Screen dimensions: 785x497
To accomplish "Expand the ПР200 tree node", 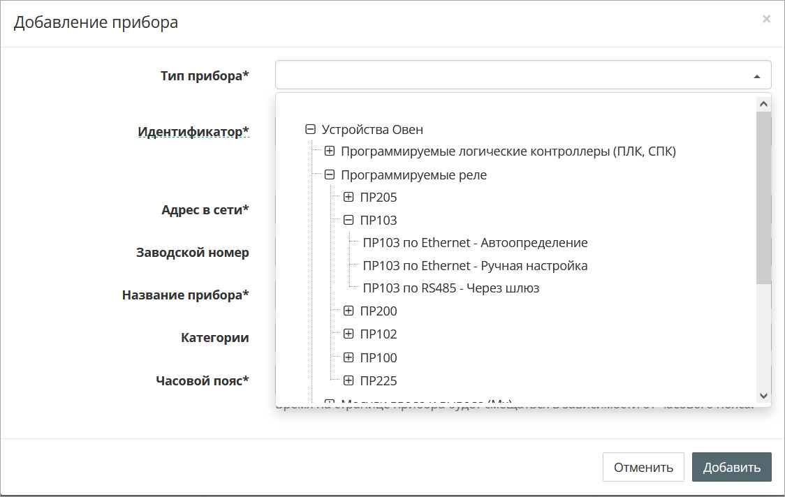I will pos(349,311).
